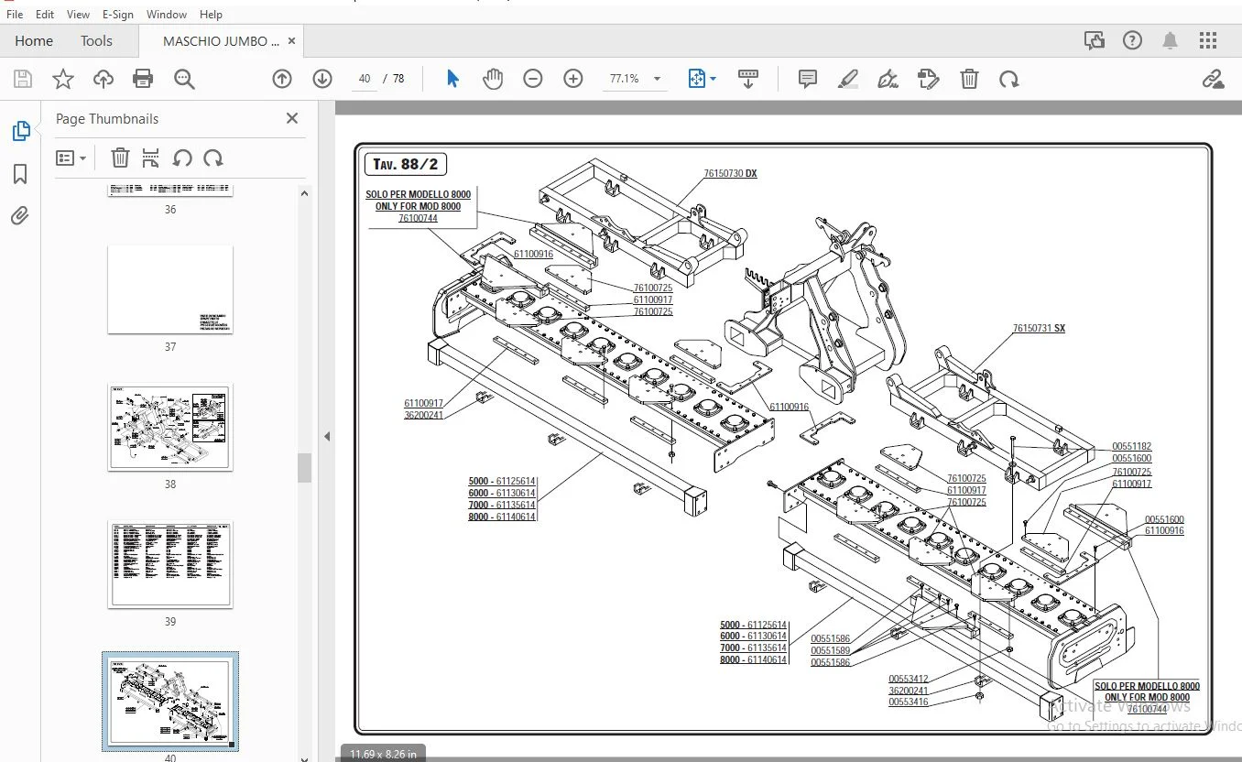Viewport: 1242px width, 762px height.
Task: Click the current page number field
Action: pos(365,79)
